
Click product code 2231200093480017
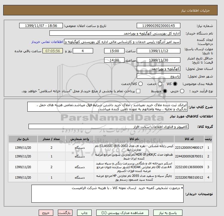click(189, 148)
